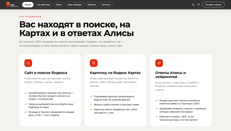Click the Фразы и район показа item

tap(116, 105)
